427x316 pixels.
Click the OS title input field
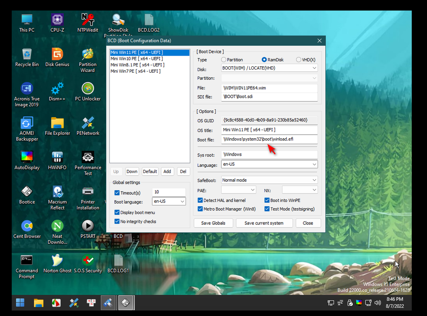tap(269, 130)
